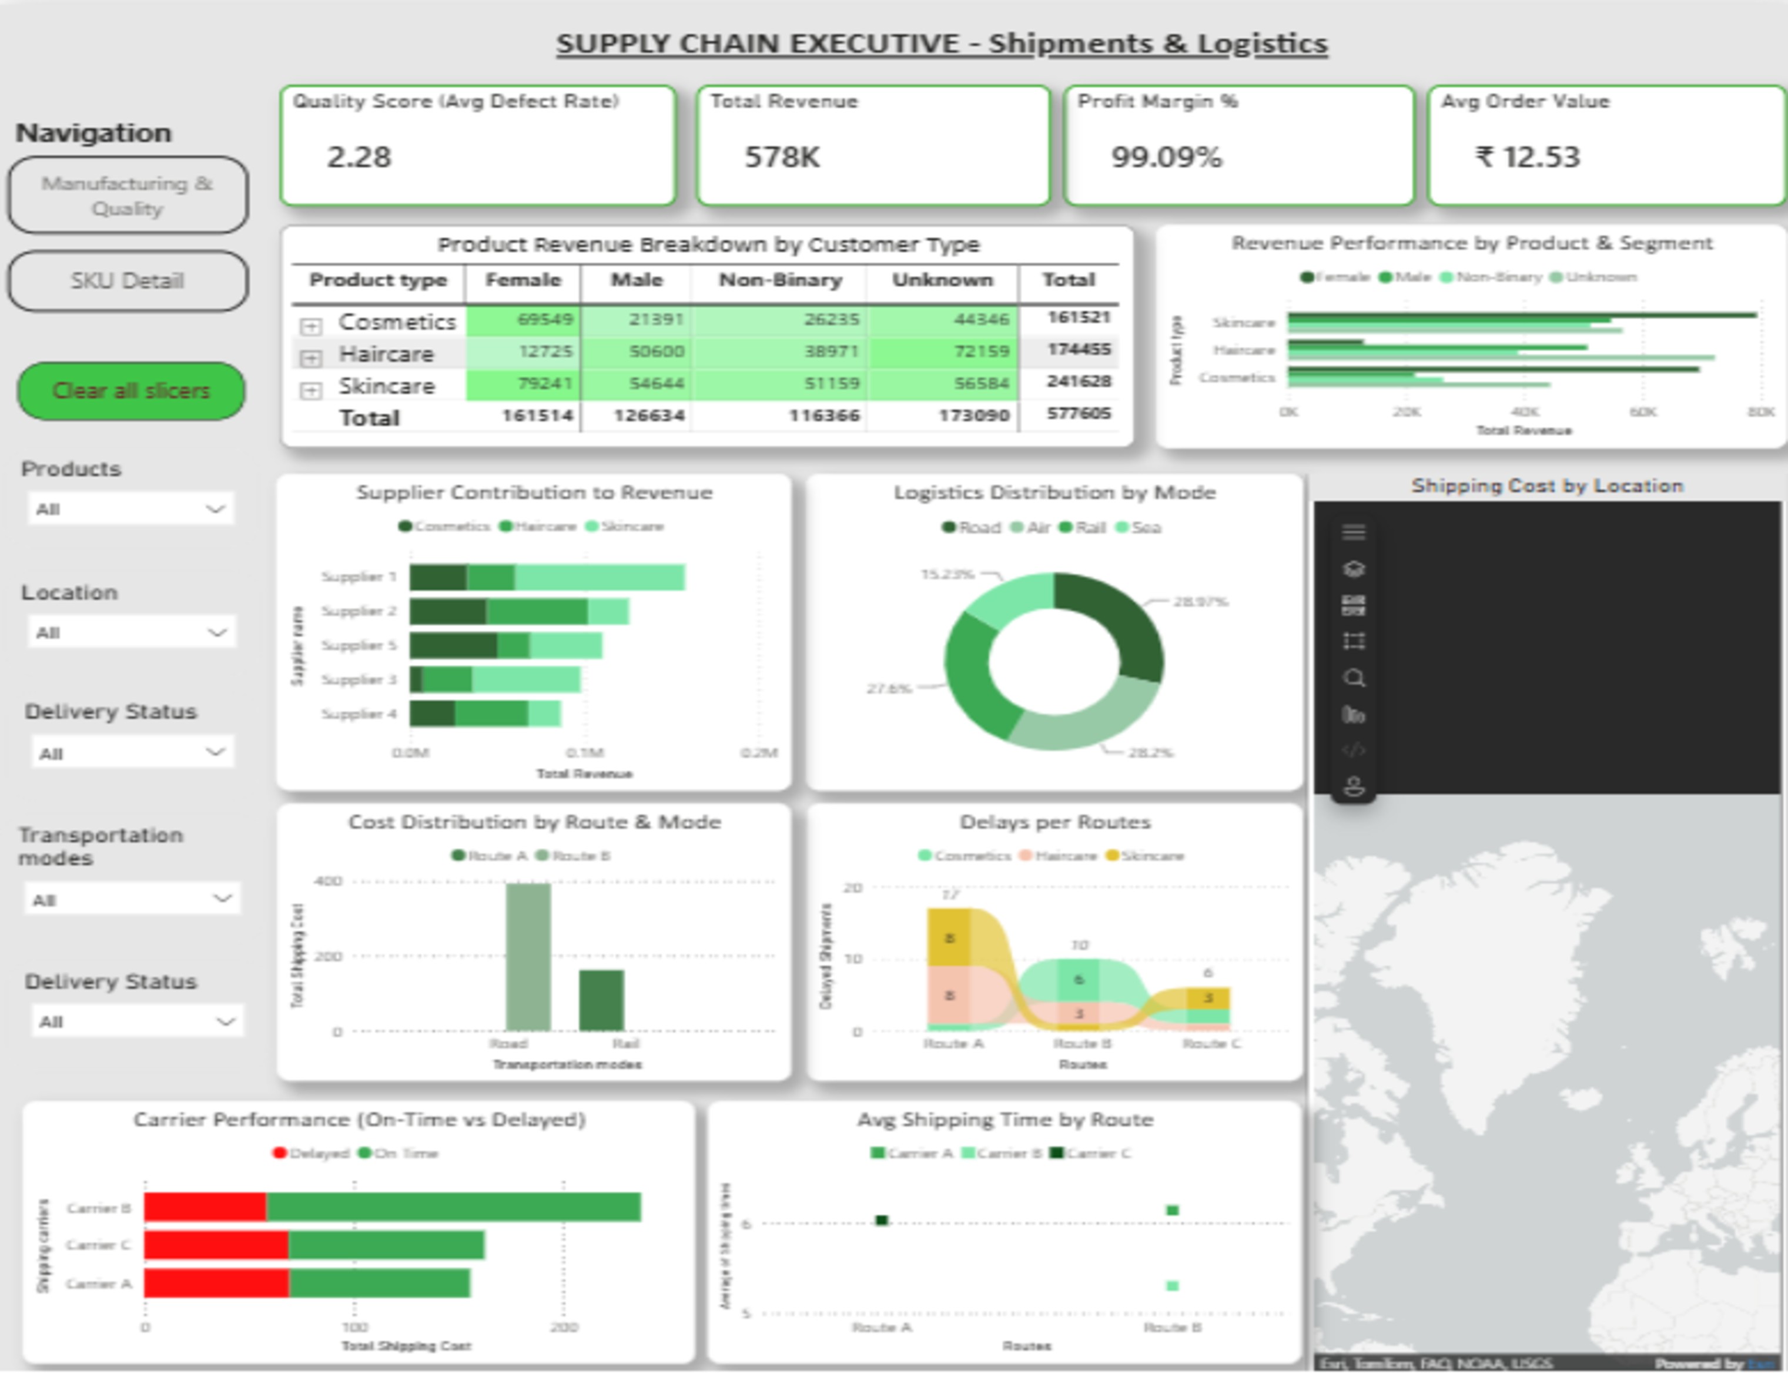Image resolution: width=1788 pixels, height=1387 pixels.
Task: Click the code brackets icon on map
Action: tap(1353, 750)
